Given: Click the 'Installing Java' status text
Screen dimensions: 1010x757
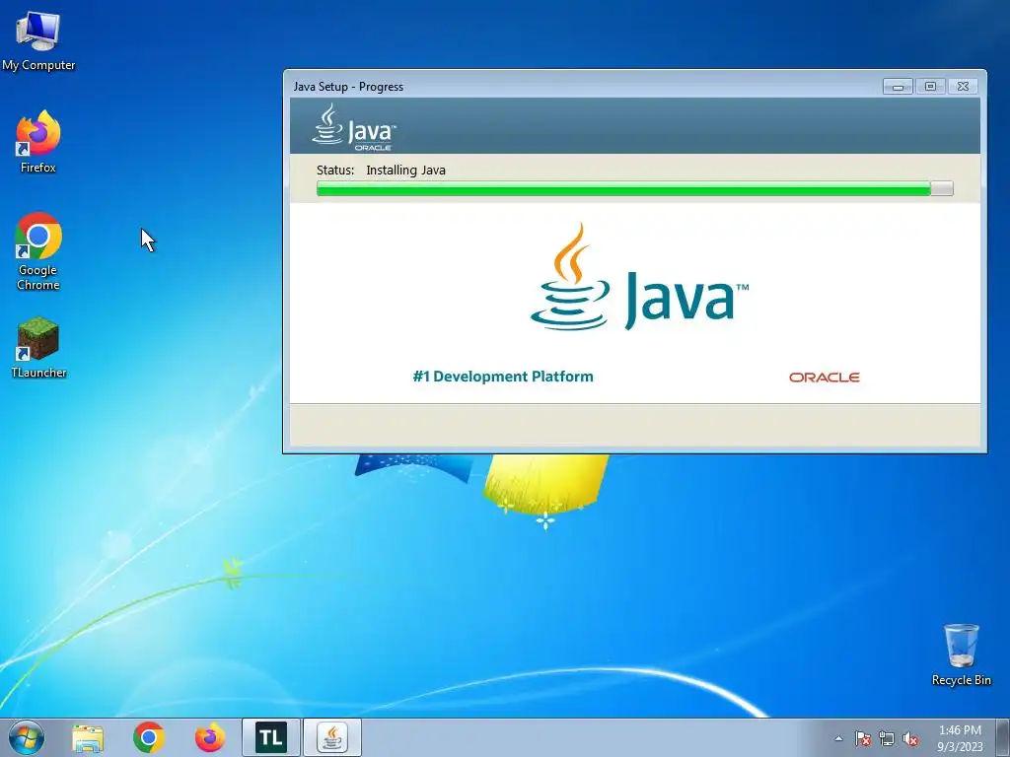Looking at the screenshot, I should pos(405,171).
